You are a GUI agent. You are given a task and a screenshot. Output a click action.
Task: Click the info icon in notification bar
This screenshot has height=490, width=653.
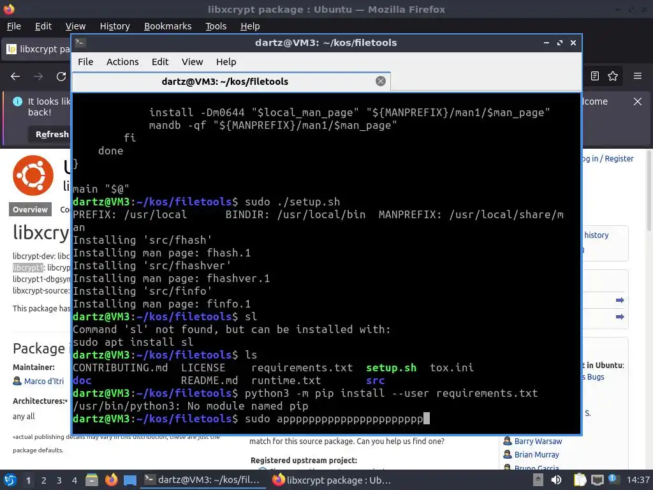[x=17, y=101]
